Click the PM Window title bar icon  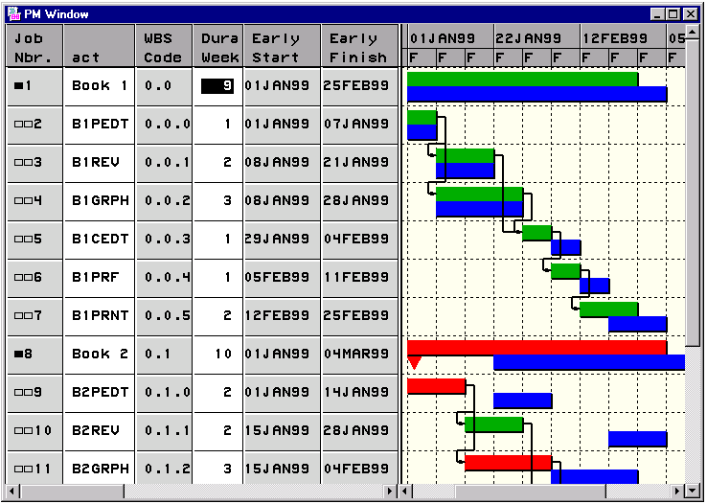click(14, 14)
